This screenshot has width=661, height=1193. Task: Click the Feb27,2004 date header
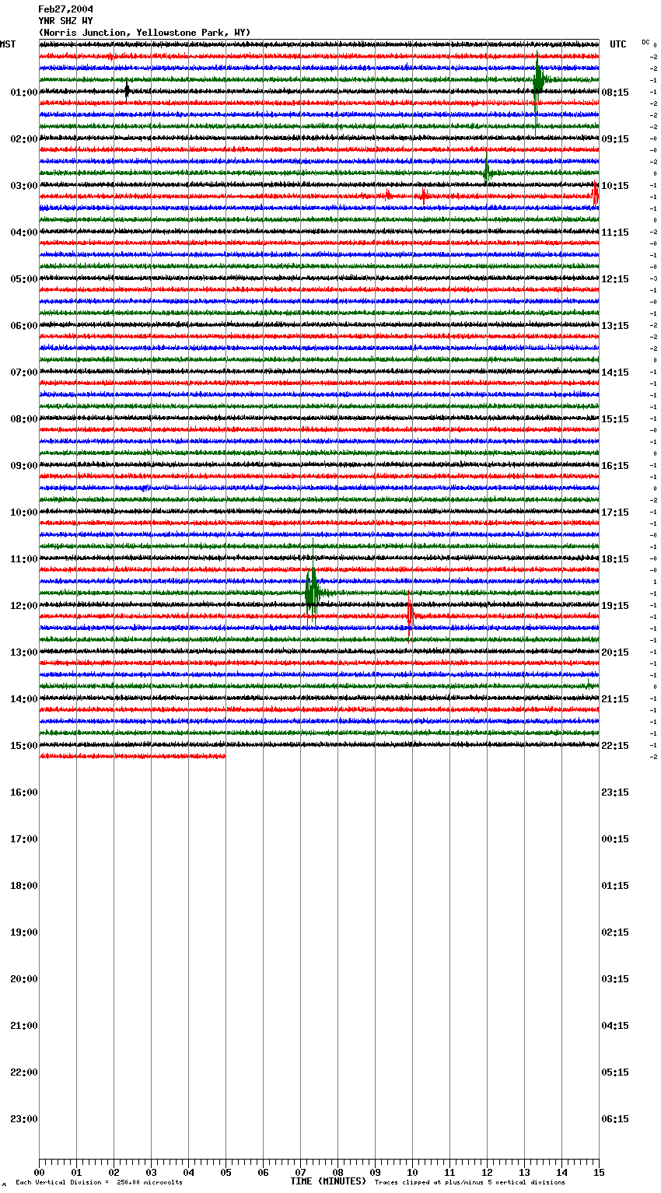pyautogui.click(x=66, y=9)
